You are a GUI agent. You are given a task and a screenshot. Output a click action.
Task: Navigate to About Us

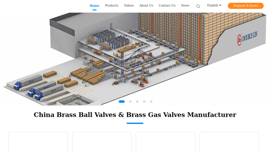click(146, 5)
